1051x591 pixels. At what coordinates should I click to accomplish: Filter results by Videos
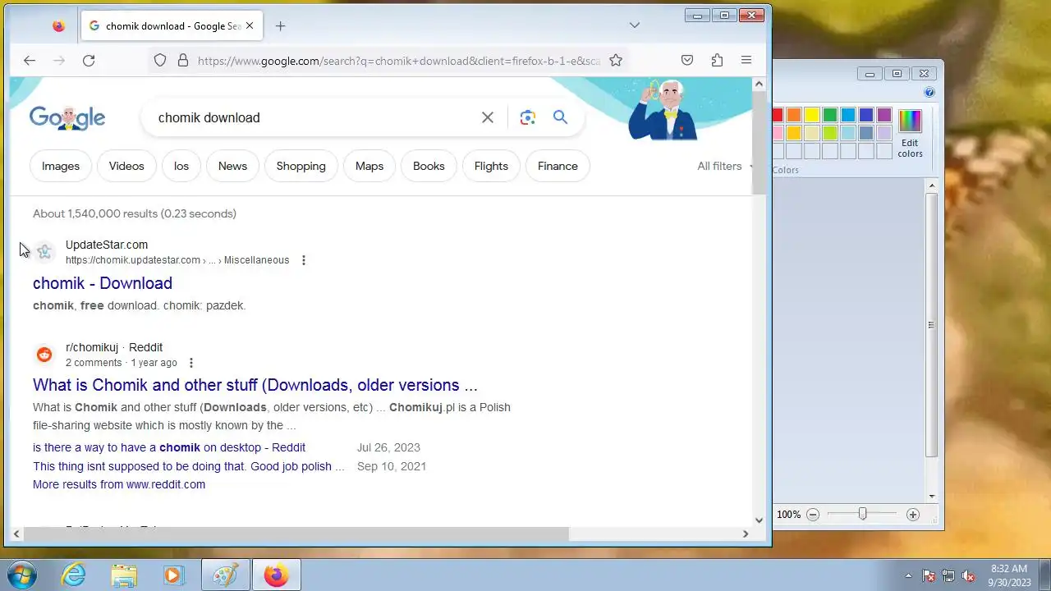coord(126,166)
